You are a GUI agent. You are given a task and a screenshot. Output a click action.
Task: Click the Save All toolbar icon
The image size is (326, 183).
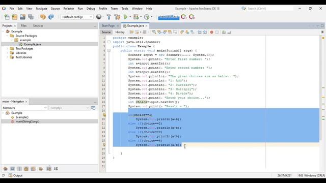(31, 17)
